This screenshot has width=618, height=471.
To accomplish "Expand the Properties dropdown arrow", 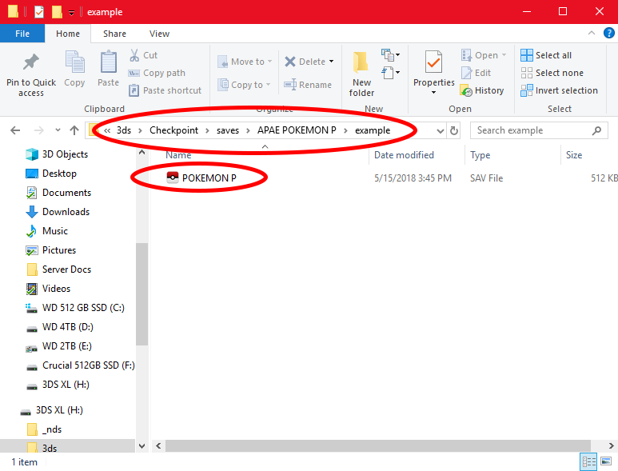I will [x=433, y=92].
